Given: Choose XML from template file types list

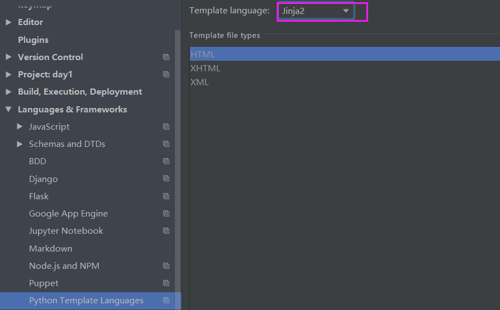Looking at the screenshot, I should point(199,82).
